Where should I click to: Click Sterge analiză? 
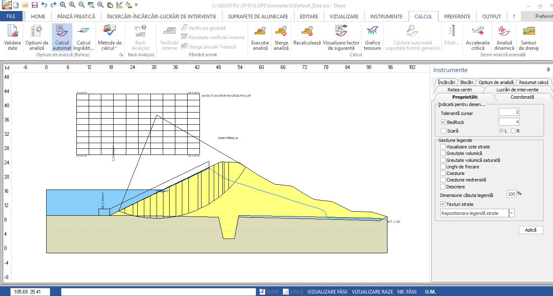(281, 38)
